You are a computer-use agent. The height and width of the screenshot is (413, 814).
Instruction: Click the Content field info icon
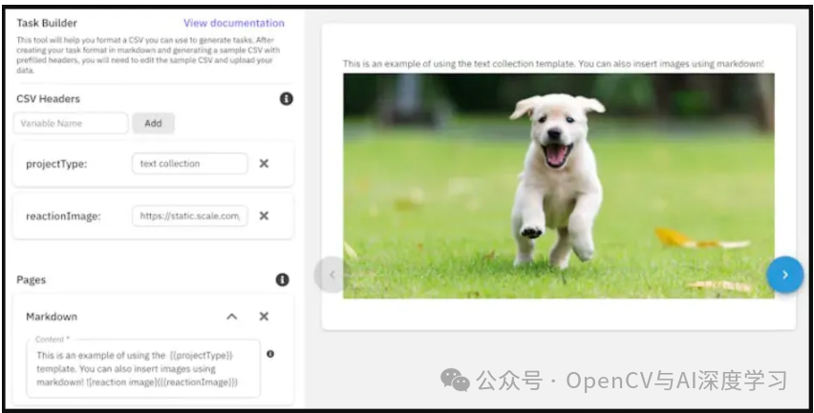(270, 354)
